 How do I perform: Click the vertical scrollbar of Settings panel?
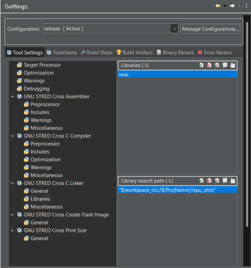(x=247, y=124)
